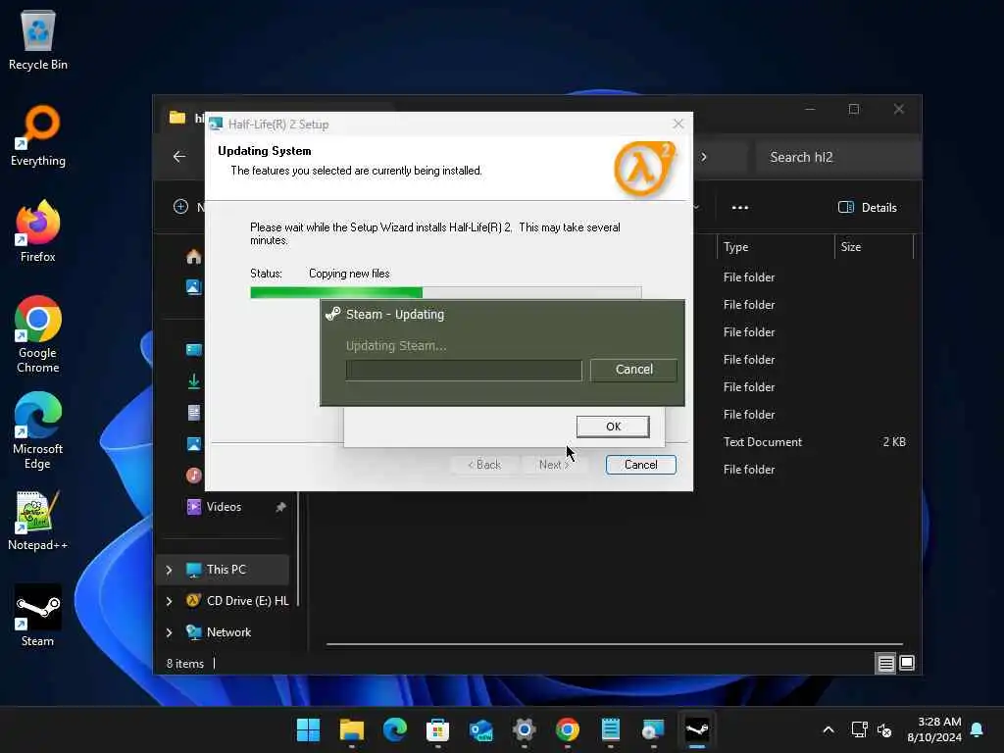1004x753 pixels.
Task: Click the Home icon in Explorer sidebar
Action: coord(193,257)
